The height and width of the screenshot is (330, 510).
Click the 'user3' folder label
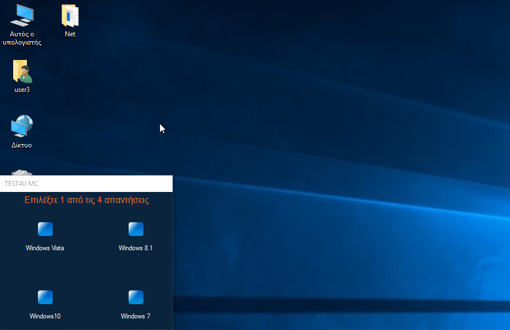22,90
